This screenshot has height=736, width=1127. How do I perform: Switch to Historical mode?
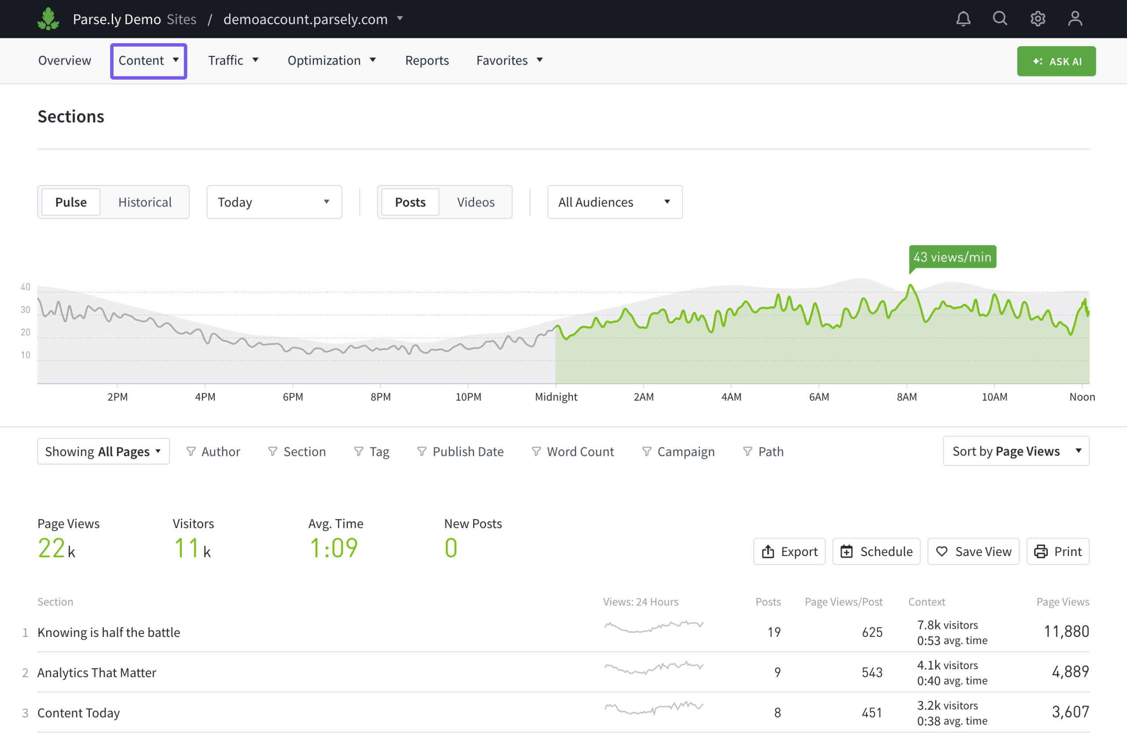tap(145, 202)
